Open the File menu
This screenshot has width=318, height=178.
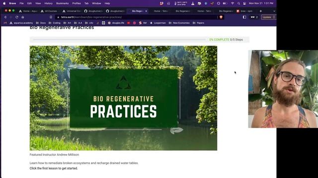coord(21,3)
